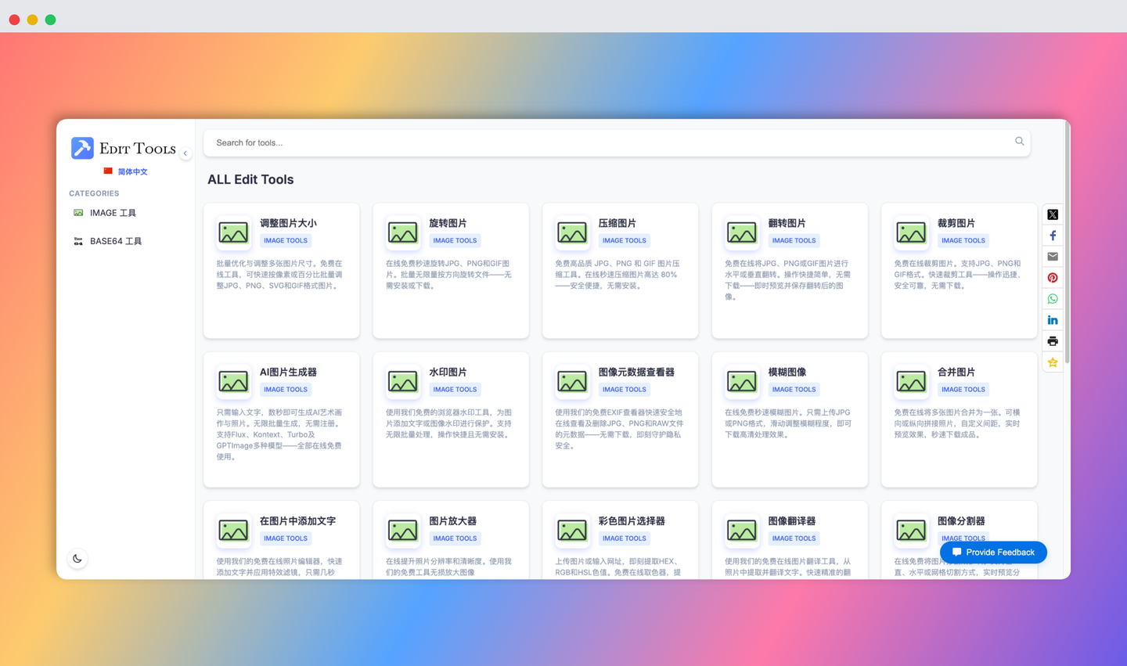Click IMAGE TOOLS tag on 翻转图片 card

click(794, 240)
